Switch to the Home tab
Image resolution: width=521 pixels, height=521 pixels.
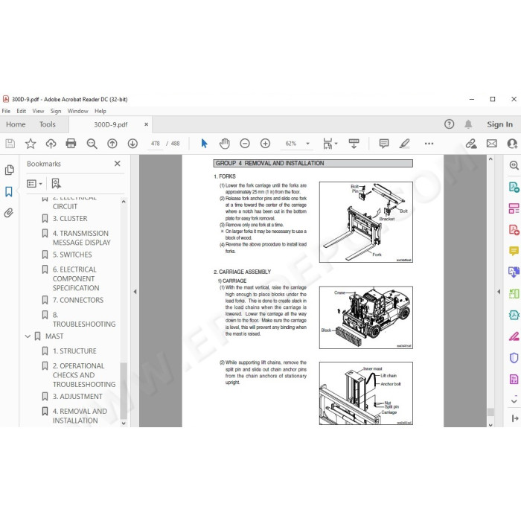16,124
